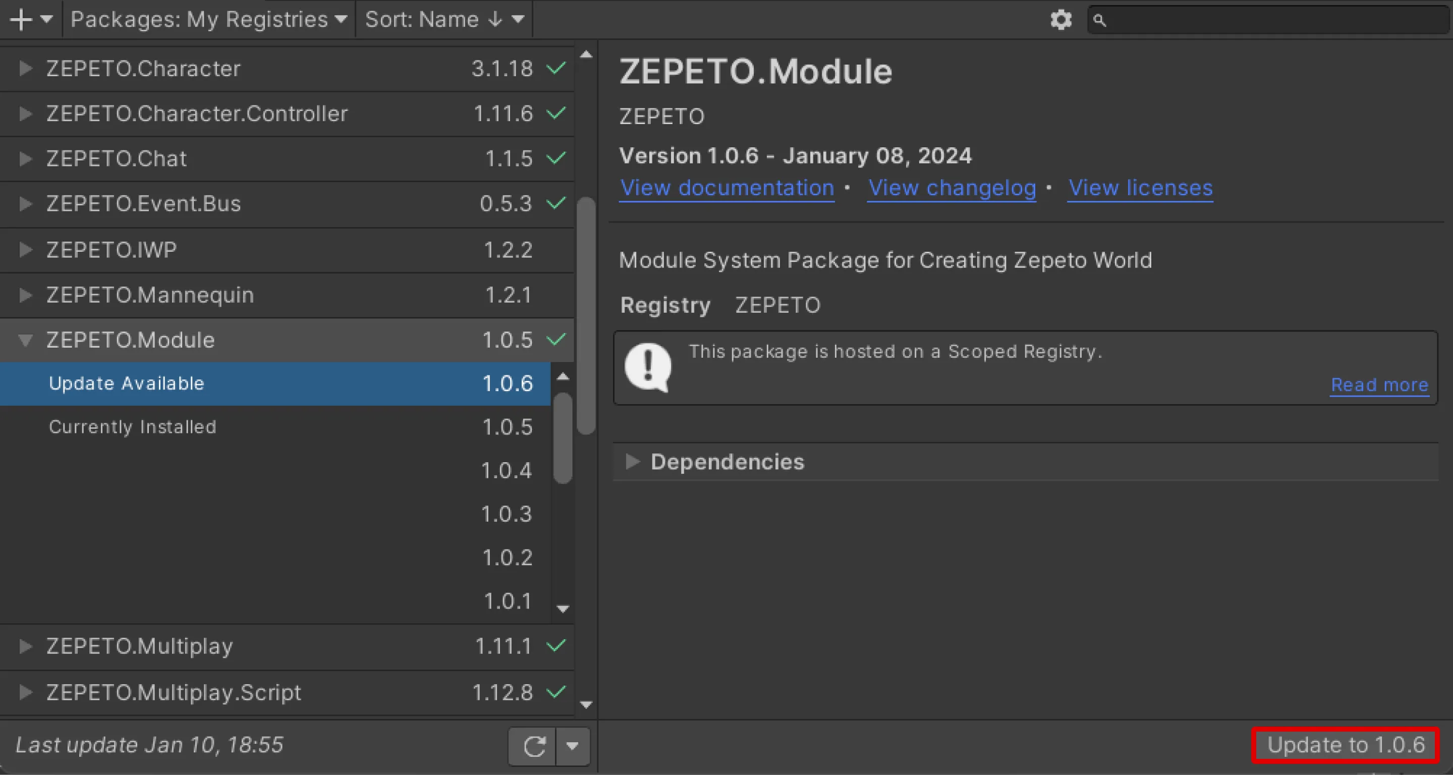Select the ZEPETO.Multiplay.Script package name

point(174,692)
